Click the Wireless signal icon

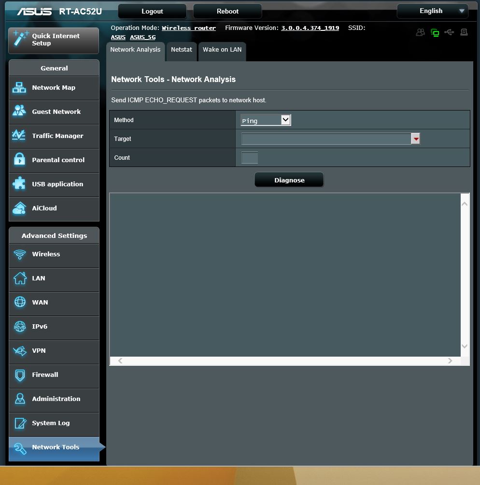[20, 254]
